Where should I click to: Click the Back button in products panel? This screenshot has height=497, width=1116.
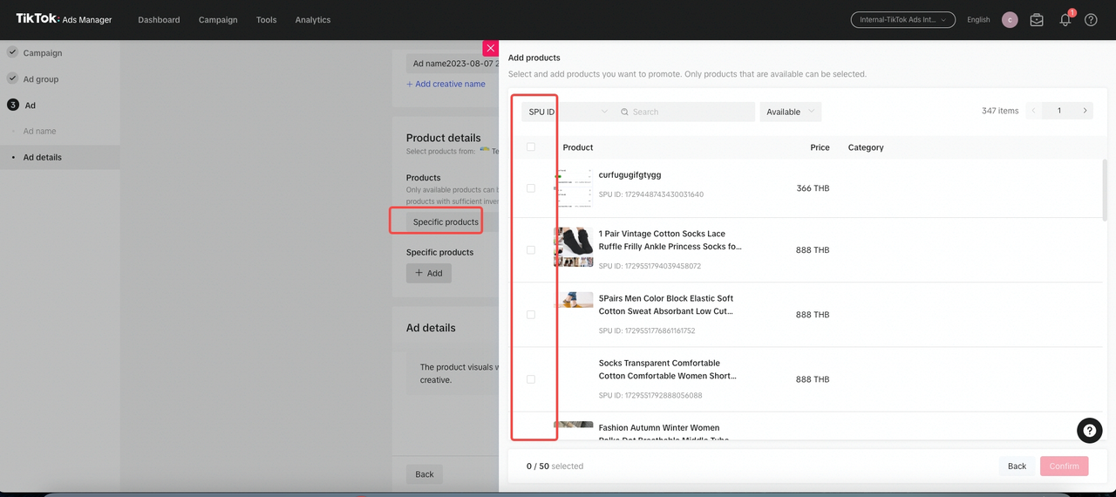click(1017, 466)
